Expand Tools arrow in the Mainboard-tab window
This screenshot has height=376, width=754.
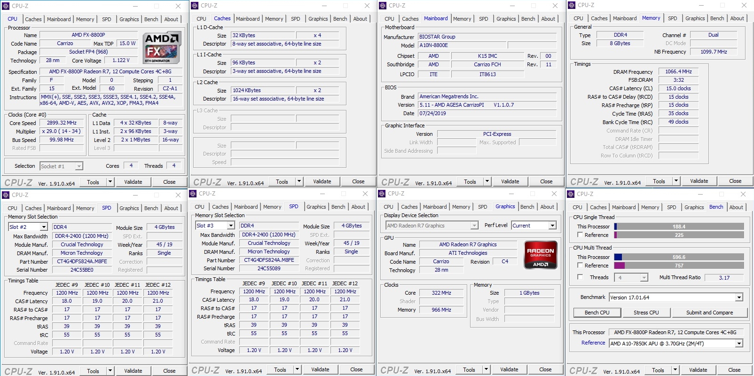(x=487, y=181)
